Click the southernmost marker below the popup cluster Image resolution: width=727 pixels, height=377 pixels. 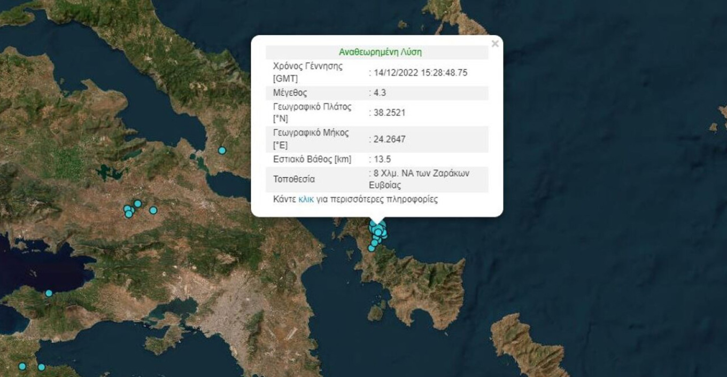[x=372, y=248]
